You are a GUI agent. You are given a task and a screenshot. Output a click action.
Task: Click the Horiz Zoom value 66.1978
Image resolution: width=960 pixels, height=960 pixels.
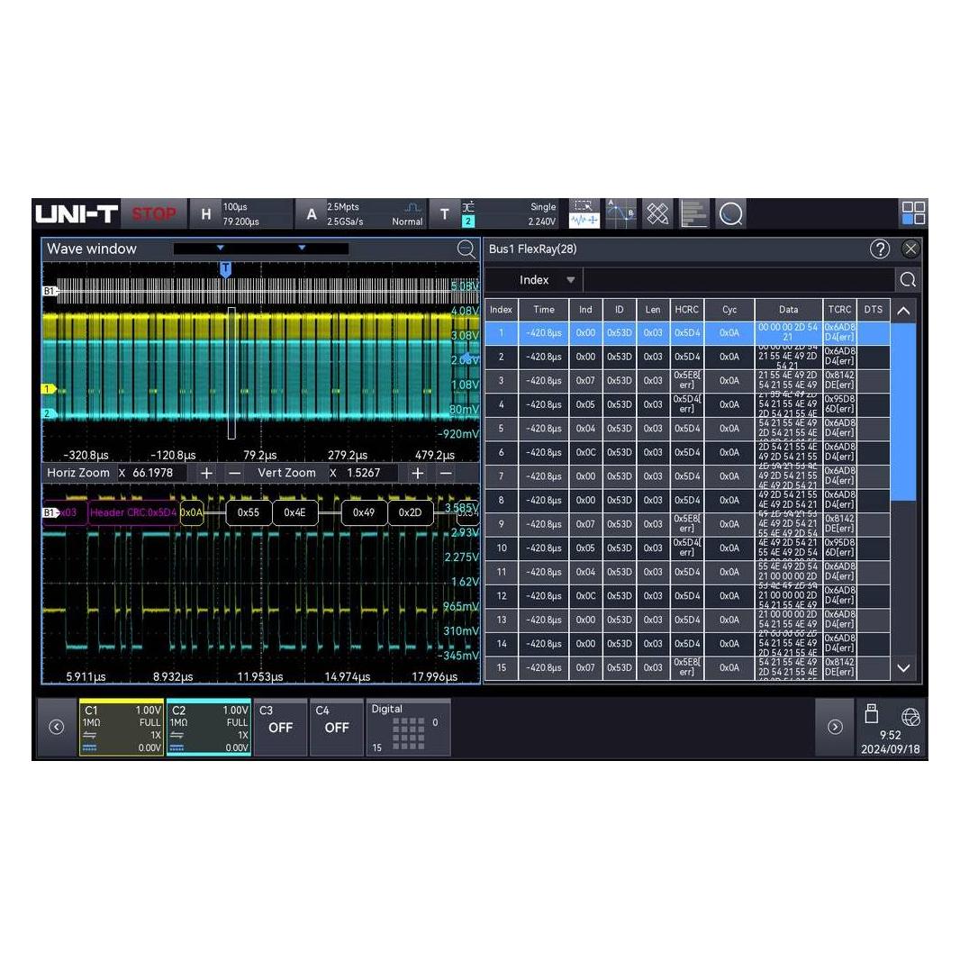pos(152,474)
